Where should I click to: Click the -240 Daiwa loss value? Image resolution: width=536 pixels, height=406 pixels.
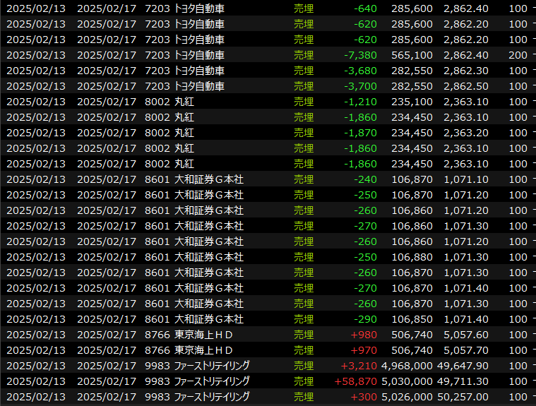pos(365,179)
